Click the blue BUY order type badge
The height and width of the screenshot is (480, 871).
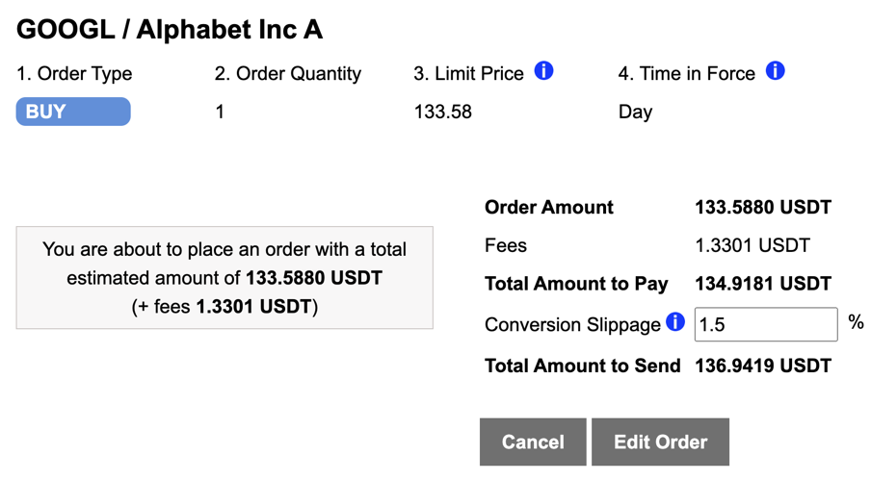[x=73, y=112]
